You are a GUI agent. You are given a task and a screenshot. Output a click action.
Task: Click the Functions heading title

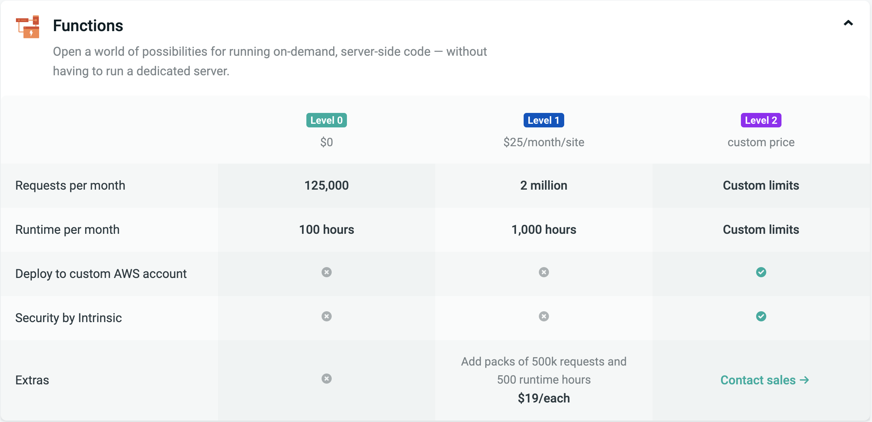pos(88,26)
